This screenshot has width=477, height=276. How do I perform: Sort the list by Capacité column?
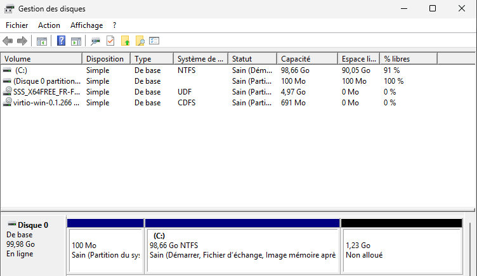(306, 59)
